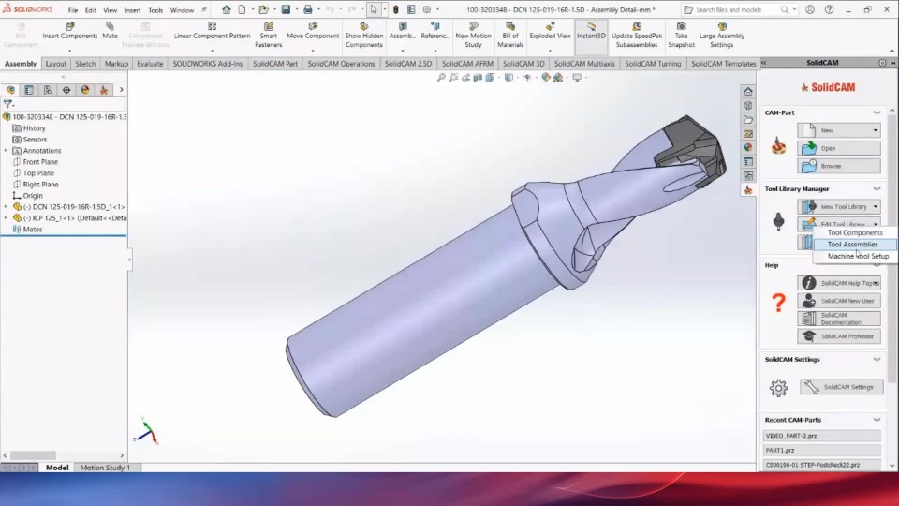Pin the SolidWorks menu bar

pyautogui.click(x=203, y=9)
